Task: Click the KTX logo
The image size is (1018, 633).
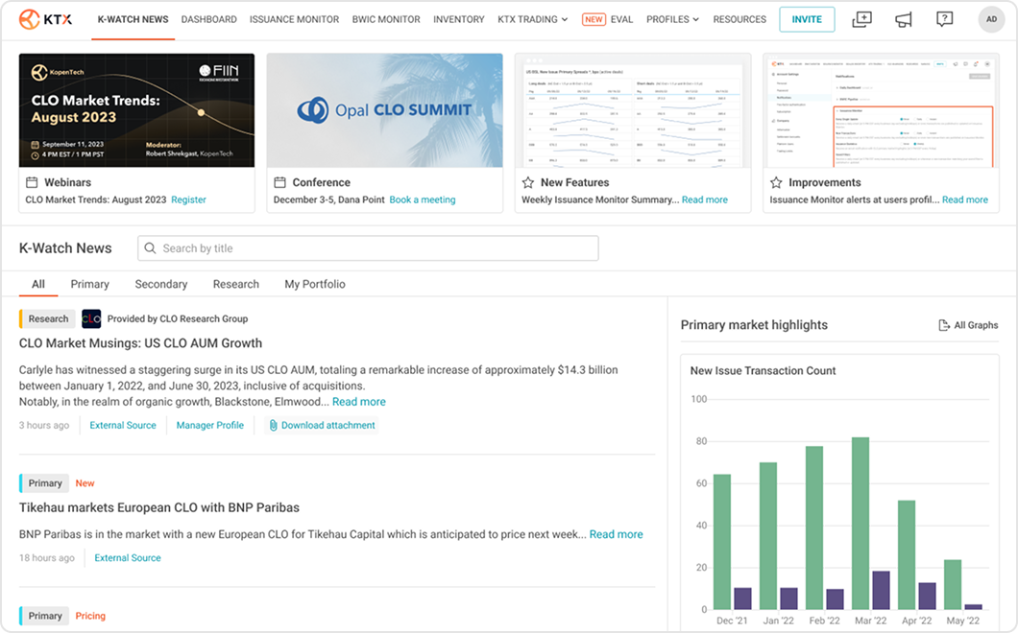Action: click(x=45, y=19)
